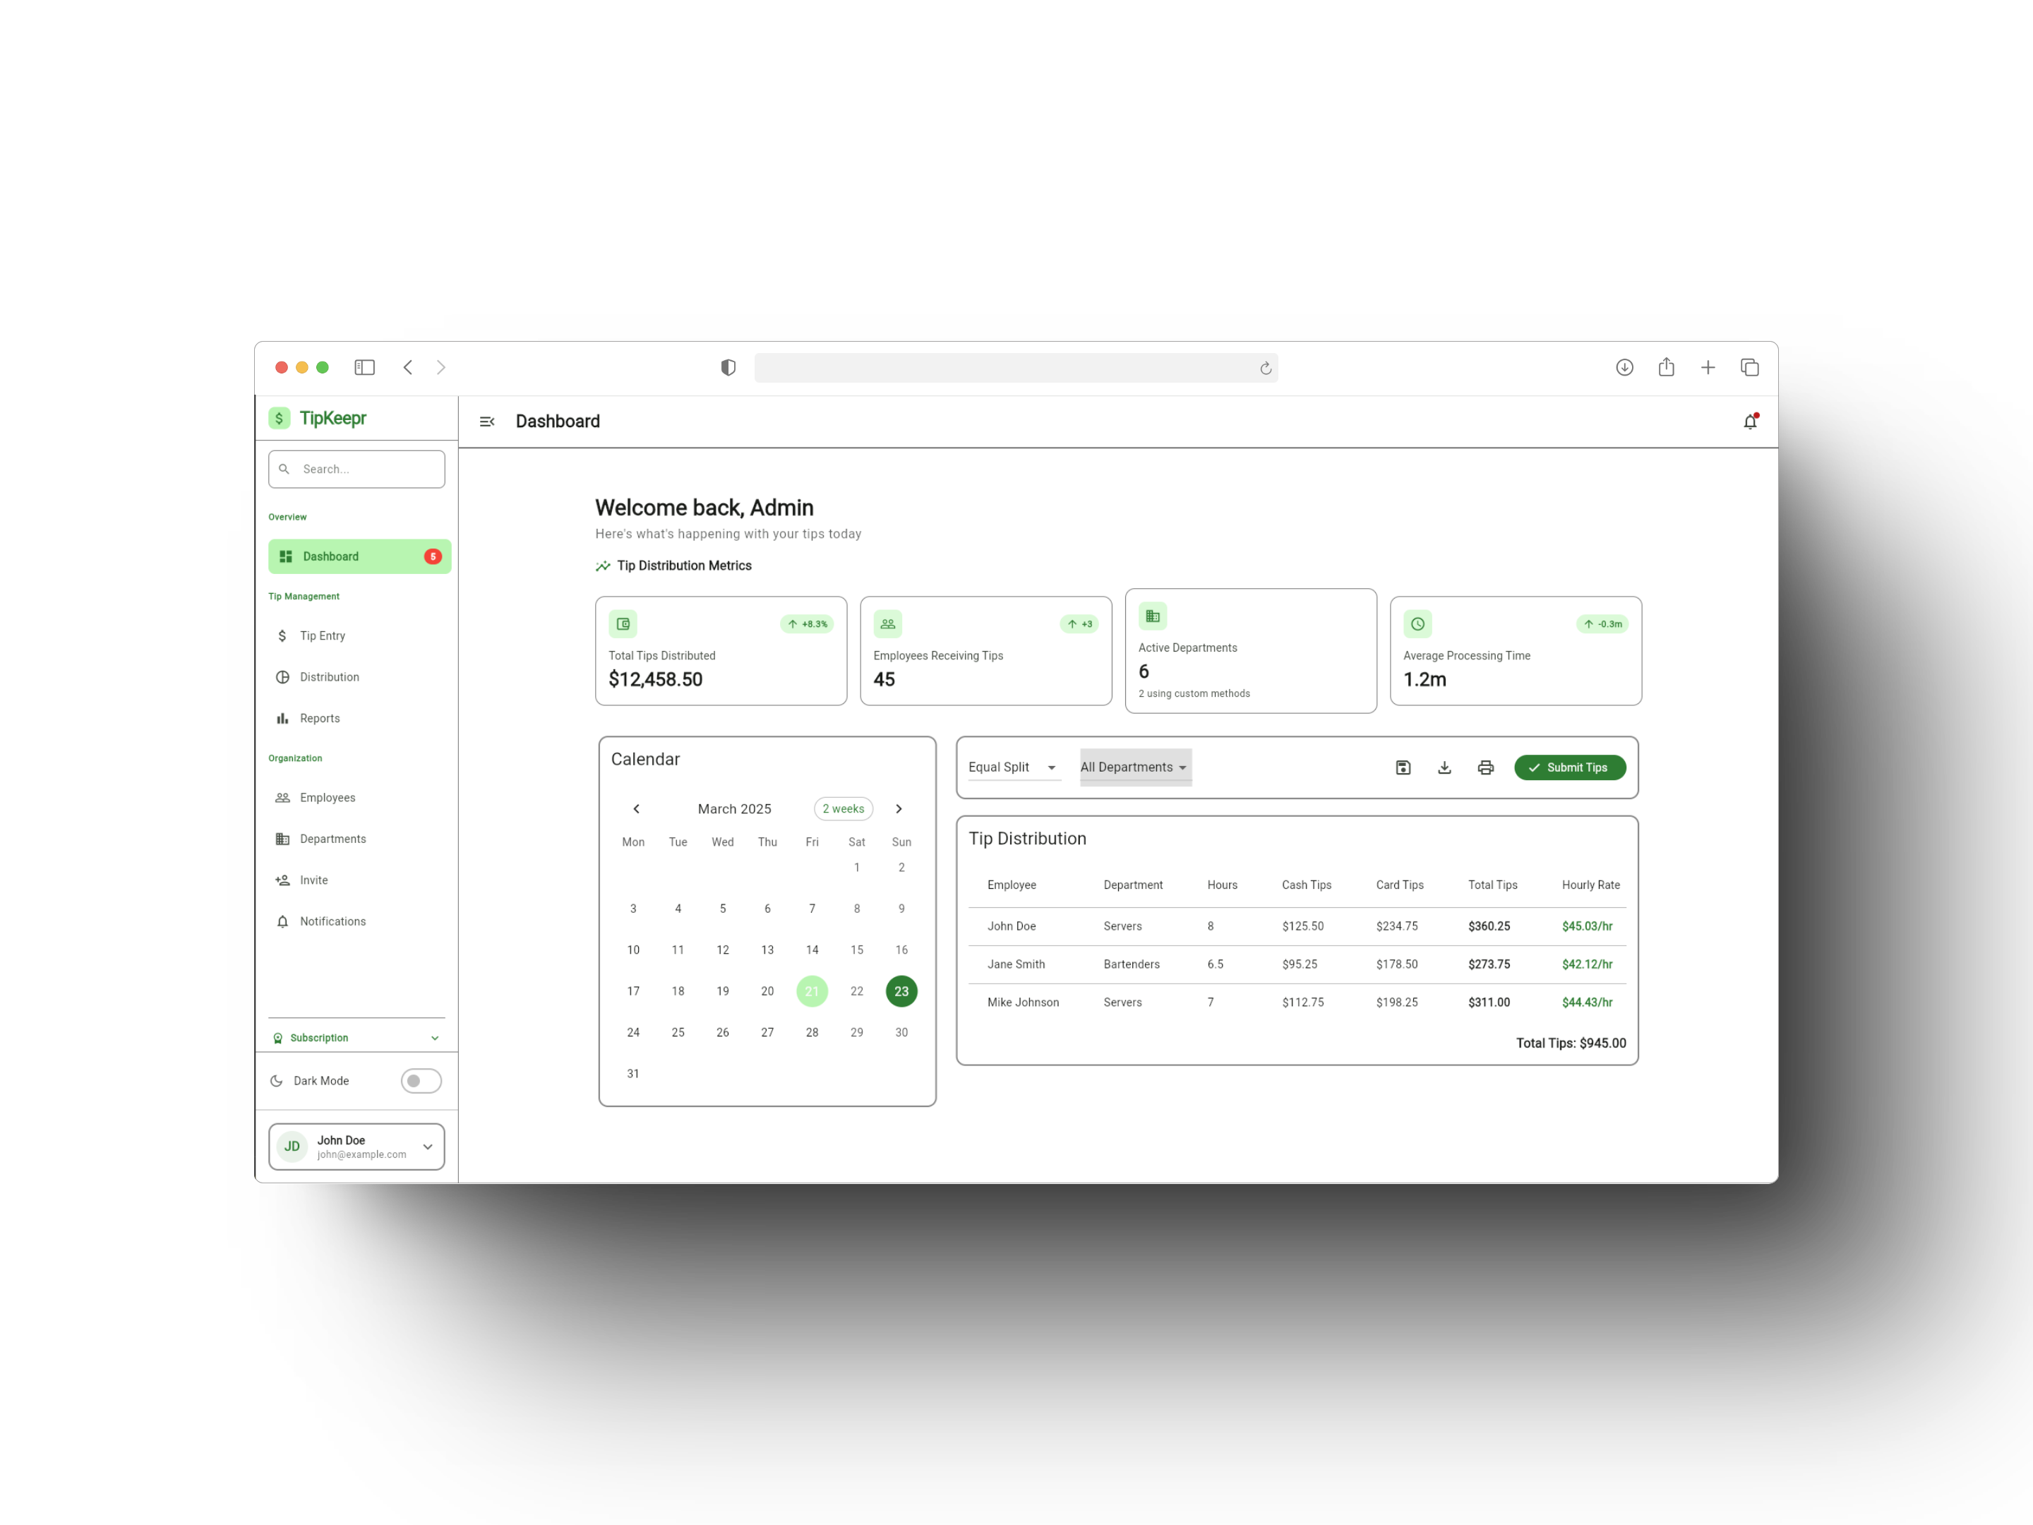Click the save icon next to Submit Tips
The height and width of the screenshot is (1525, 2033).
pos(1403,767)
